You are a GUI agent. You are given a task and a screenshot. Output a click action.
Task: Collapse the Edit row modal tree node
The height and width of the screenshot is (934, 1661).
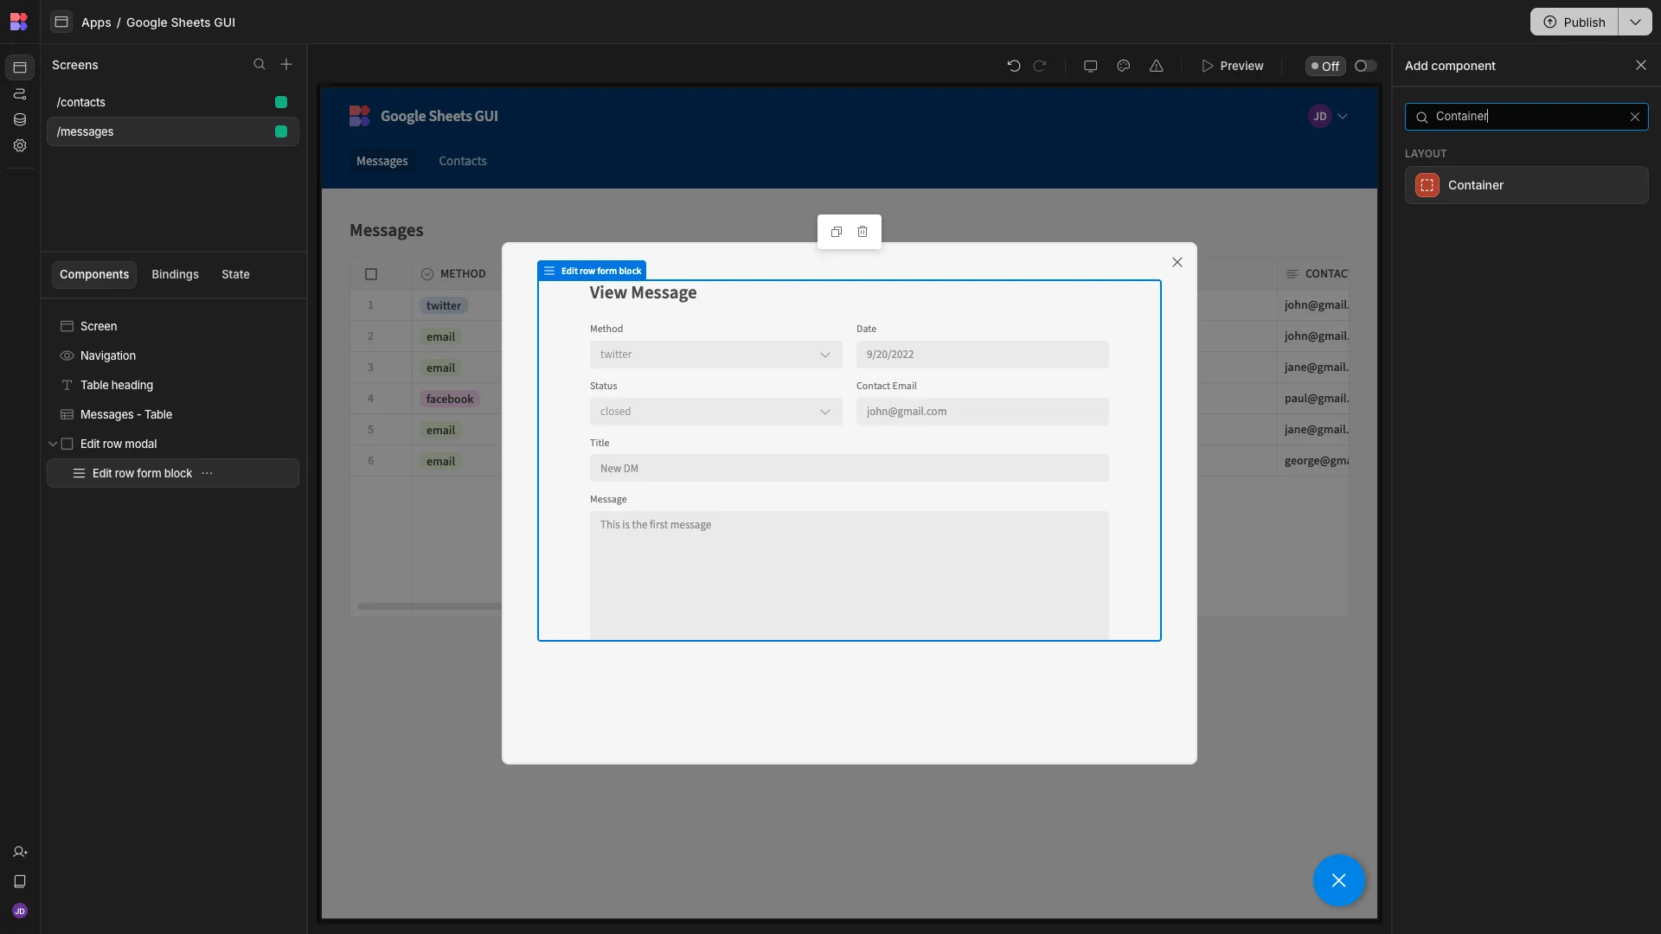(x=53, y=444)
